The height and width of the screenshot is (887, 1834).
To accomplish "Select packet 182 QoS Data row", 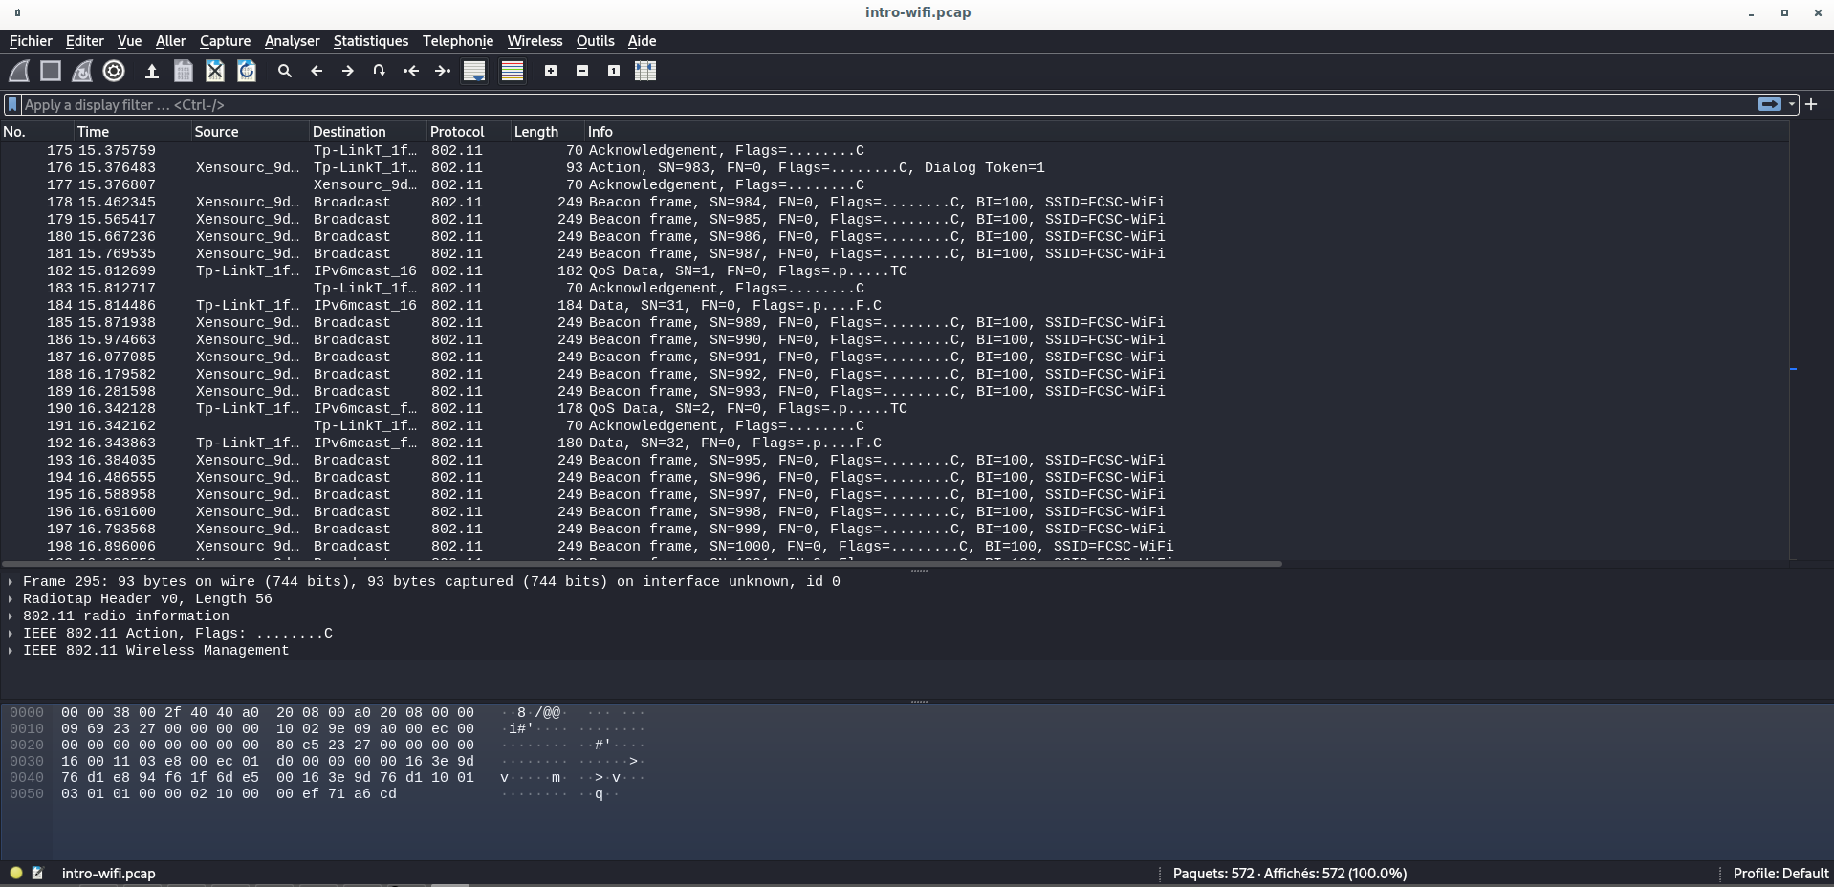I will [x=894, y=271].
